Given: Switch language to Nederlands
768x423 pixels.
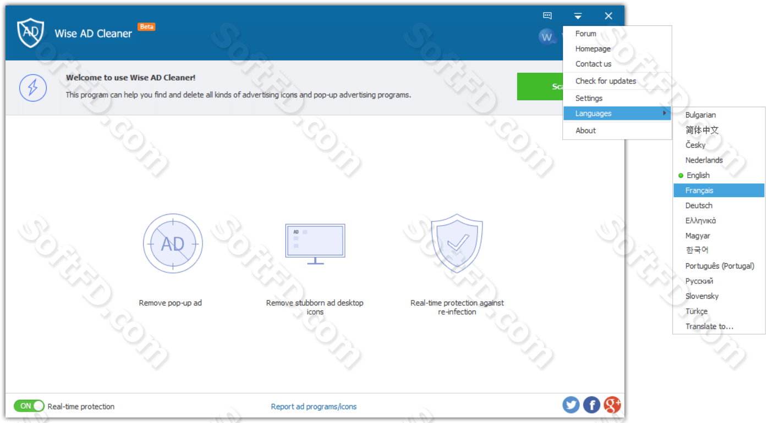Looking at the screenshot, I should pos(719,160).
